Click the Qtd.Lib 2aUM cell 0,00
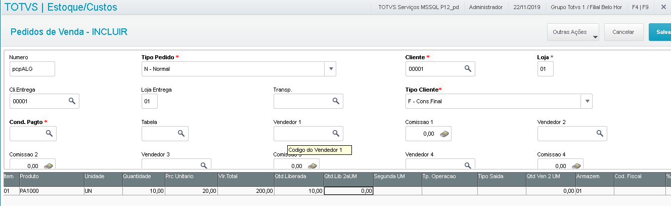 (348, 191)
